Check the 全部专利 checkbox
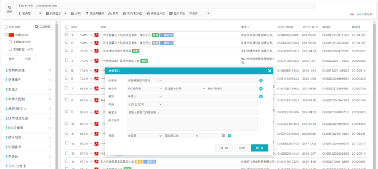This screenshot has width=378, height=169. tap(6, 27)
